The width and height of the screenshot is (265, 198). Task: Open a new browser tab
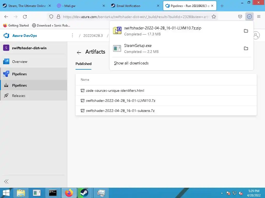point(222,6)
